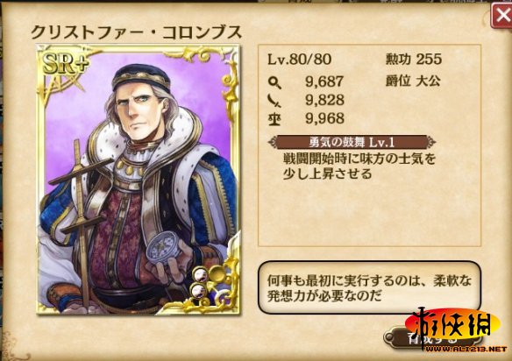
Task: Select the Columbus character card portrait
Action: pyautogui.click(x=139, y=180)
